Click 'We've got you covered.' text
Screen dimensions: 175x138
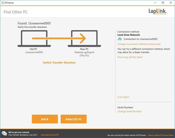[19, 132]
